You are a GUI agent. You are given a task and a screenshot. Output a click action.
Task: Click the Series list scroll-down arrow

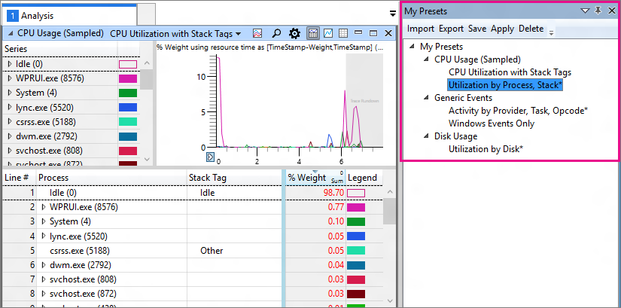tap(147, 159)
